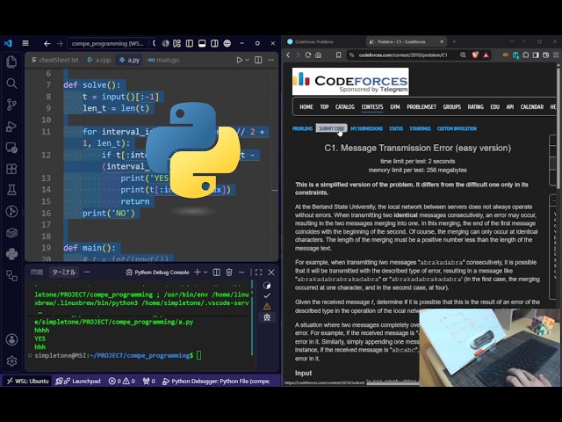
Task: Add a new terminal
Action: coord(197,273)
